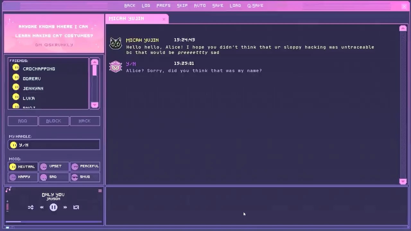The height and width of the screenshot is (231, 411).
Task: Click the music note icon
Action: pos(8,190)
